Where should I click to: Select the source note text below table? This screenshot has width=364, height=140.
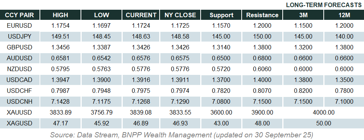tap(181, 134)
